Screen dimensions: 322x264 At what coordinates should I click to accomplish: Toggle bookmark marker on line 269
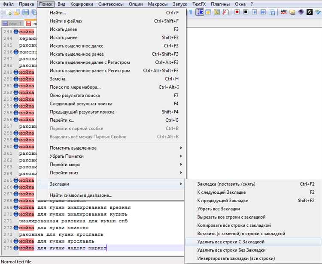point(16,207)
